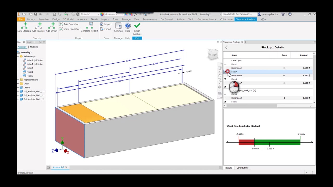Image resolution: width=333 pixels, height=187 pixels.
Task: Expand Tol_Analysis_Block_2:1 node
Action: click(18, 95)
